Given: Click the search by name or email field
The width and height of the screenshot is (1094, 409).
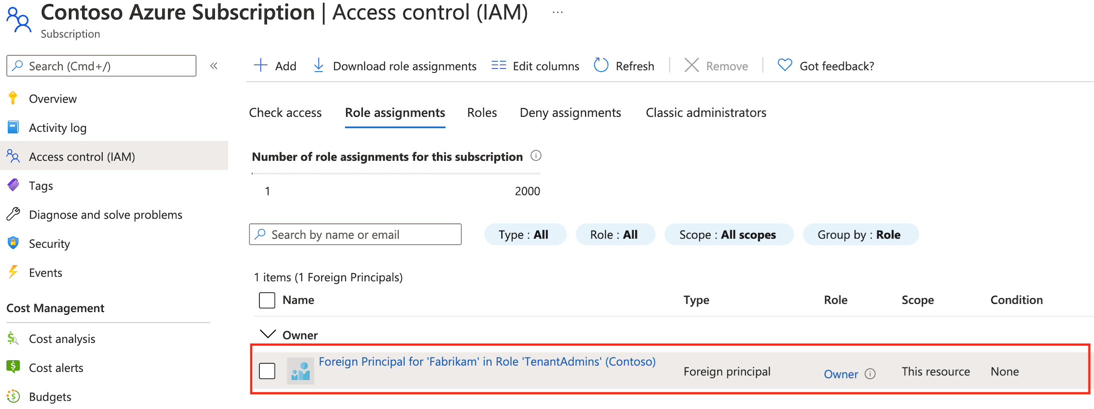Looking at the screenshot, I should 355,234.
